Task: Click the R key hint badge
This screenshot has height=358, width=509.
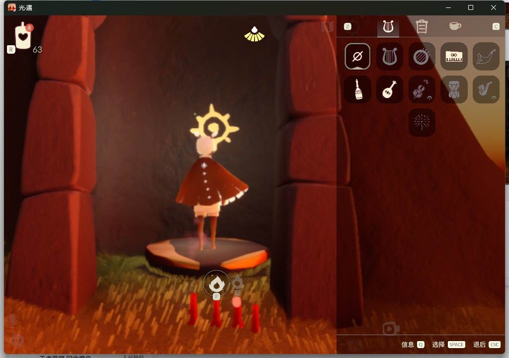Action: coord(11,49)
